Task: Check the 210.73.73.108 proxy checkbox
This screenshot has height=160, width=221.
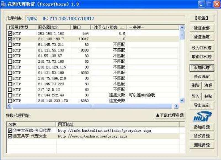Action: coord(10,61)
